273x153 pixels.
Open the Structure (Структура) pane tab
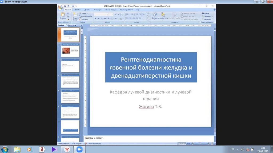[72, 26]
